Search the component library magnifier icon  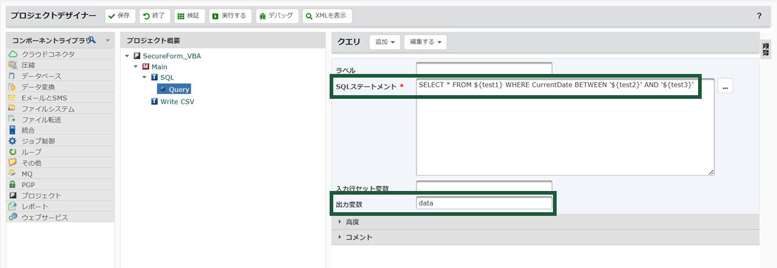92,40
